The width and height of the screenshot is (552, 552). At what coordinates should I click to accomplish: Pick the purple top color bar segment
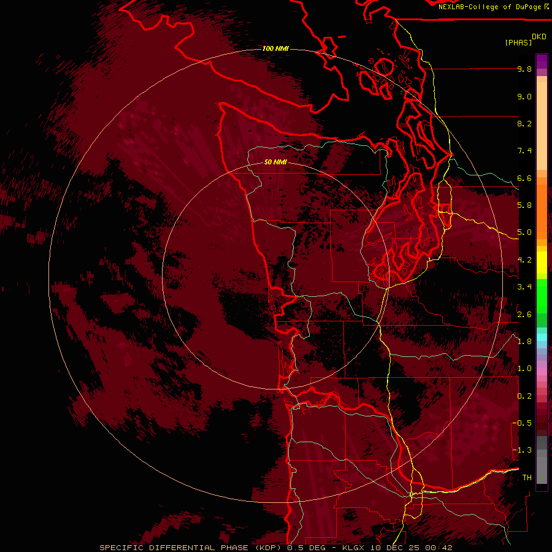pyautogui.click(x=542, y=61)
